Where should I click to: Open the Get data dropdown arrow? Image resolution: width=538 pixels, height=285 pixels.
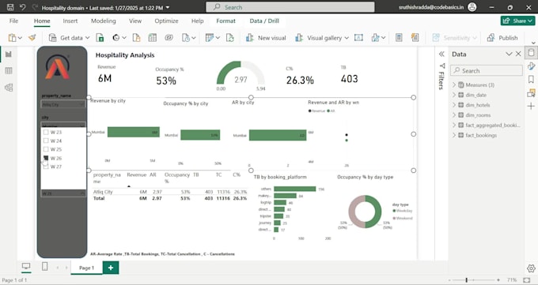[x=88, y=38]
